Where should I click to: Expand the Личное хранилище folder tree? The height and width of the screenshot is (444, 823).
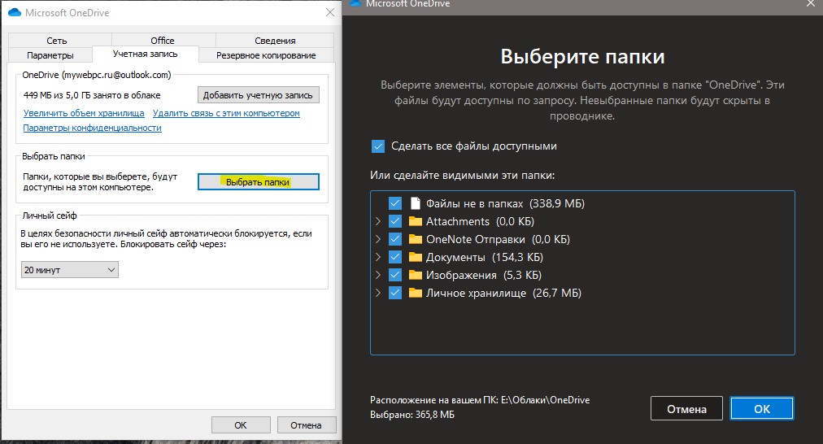[378, 292]
